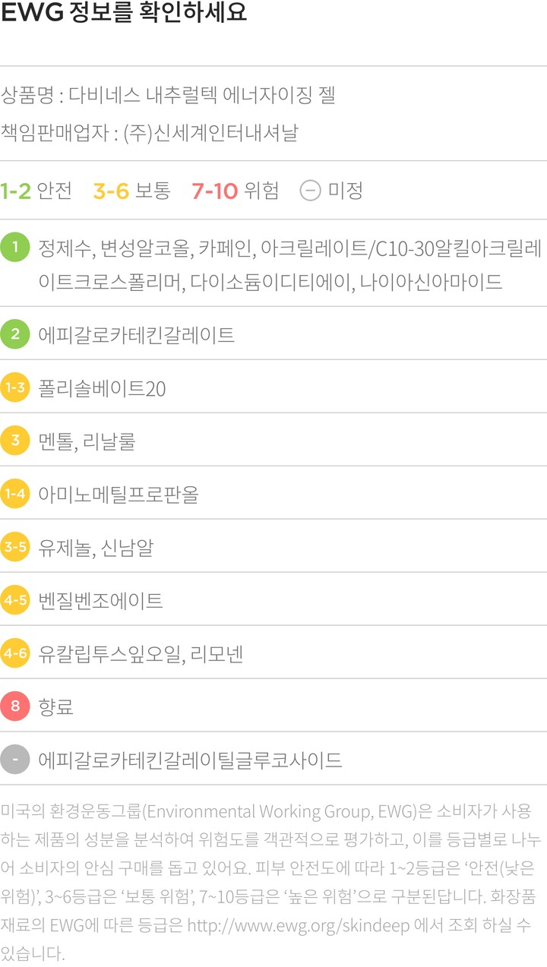Click the yellow 4-6 grade badge
The width and height of the screenshot is (547, 967).
(14, 653)
